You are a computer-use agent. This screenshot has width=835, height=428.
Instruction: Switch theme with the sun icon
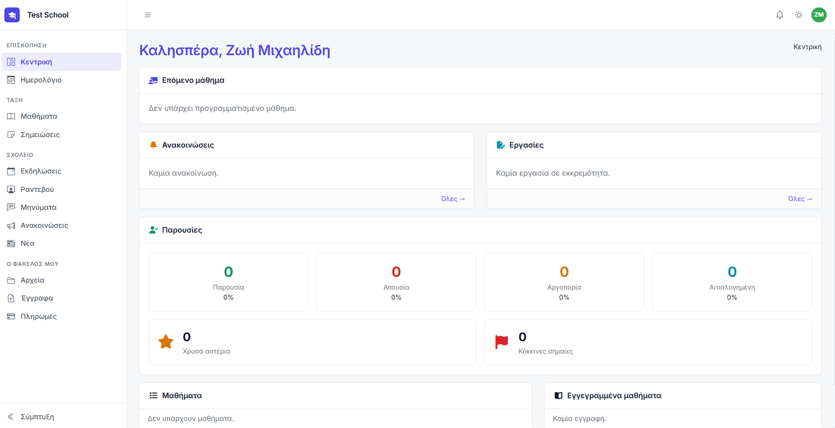799,15
